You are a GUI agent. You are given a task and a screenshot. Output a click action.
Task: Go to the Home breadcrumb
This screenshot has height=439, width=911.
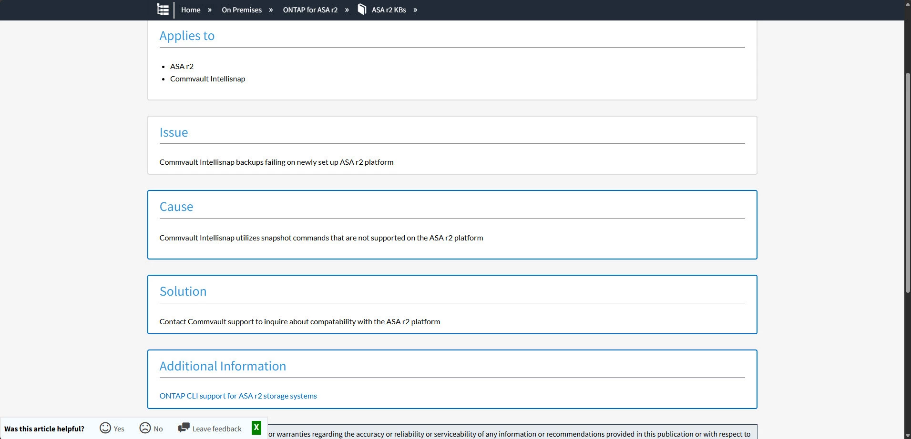coord(191,10)
